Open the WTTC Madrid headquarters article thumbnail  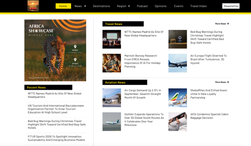point(112,39)
